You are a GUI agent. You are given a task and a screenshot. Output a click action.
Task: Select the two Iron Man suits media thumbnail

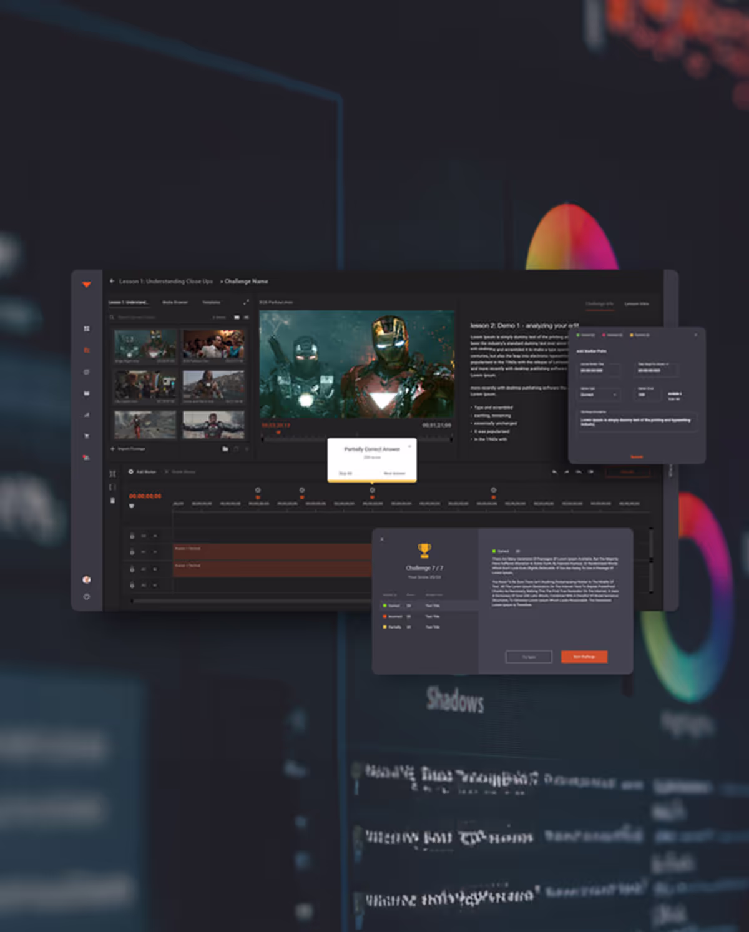tap(145, 345)
